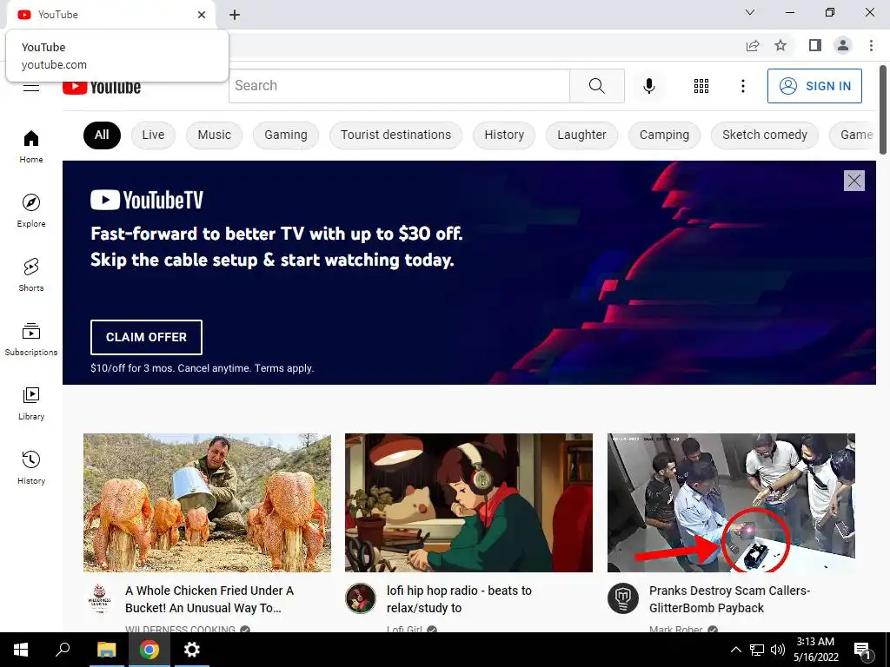This screenshot has width=890, height=667.
Task: Open Subscriptions in sidebar
Action: tap(31, 339)
